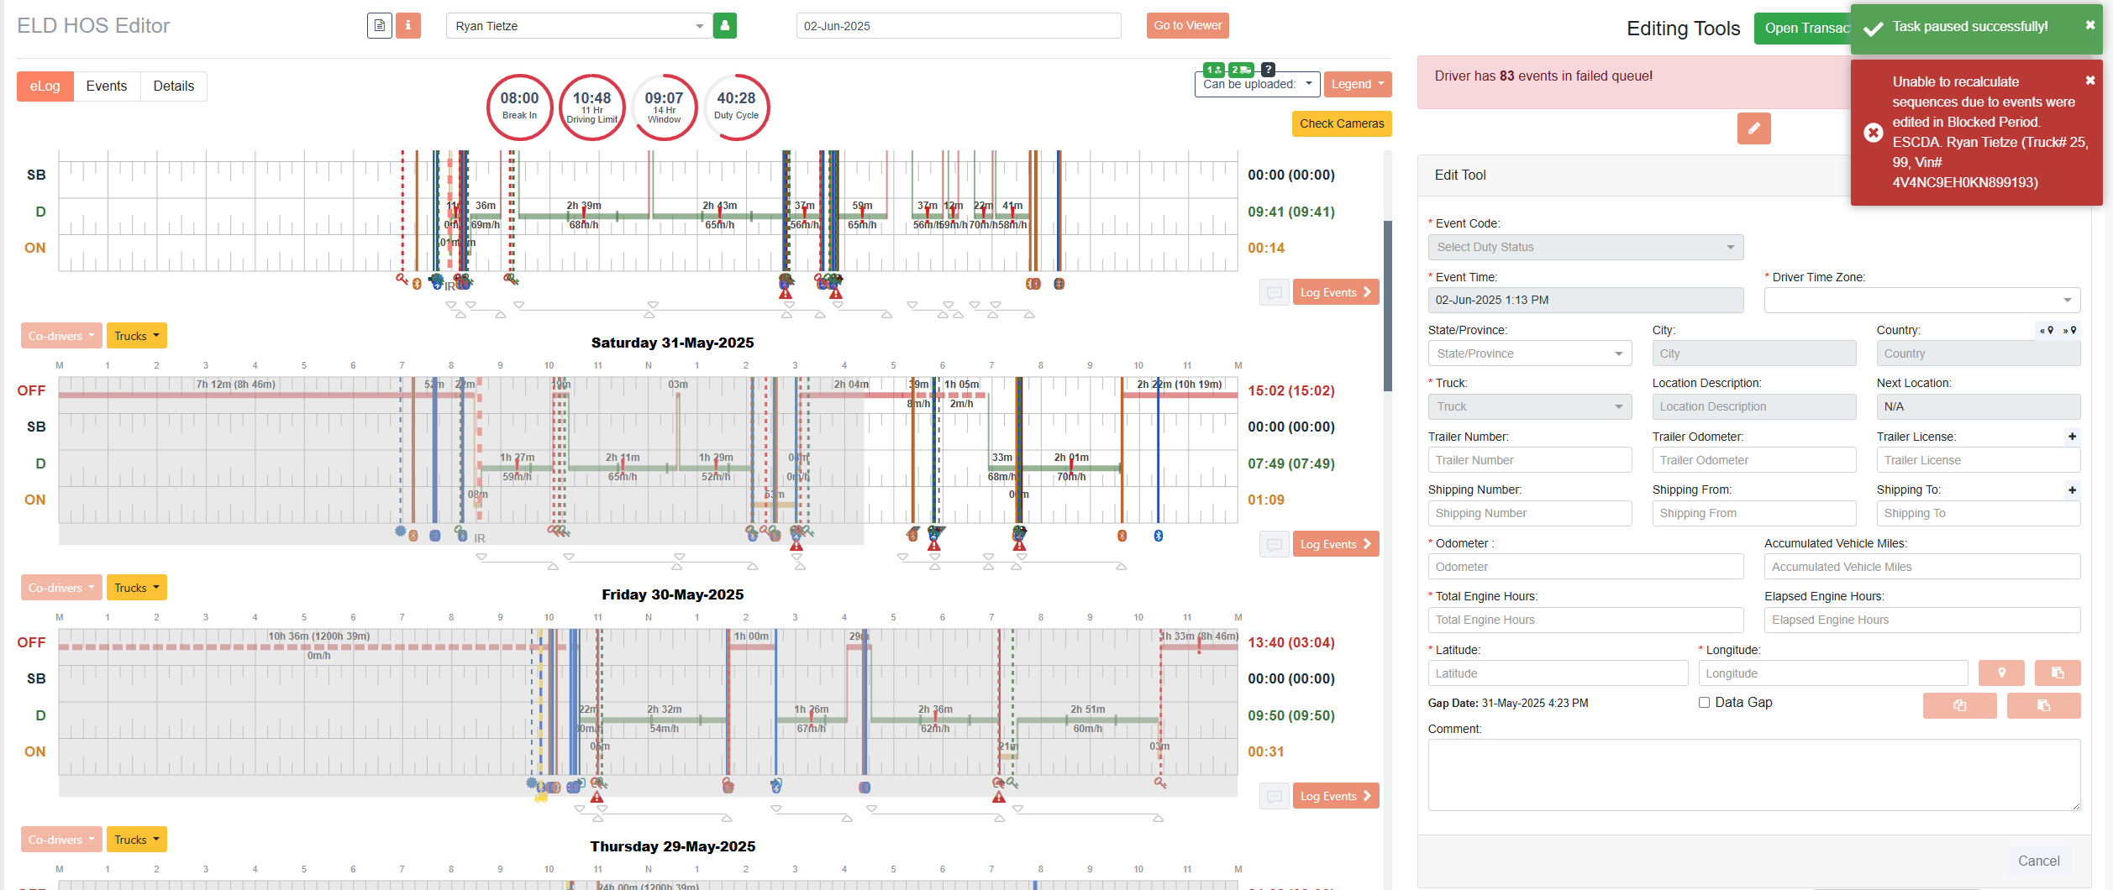Open Log Events for Saturday 31-May

tap(1336, 544)
